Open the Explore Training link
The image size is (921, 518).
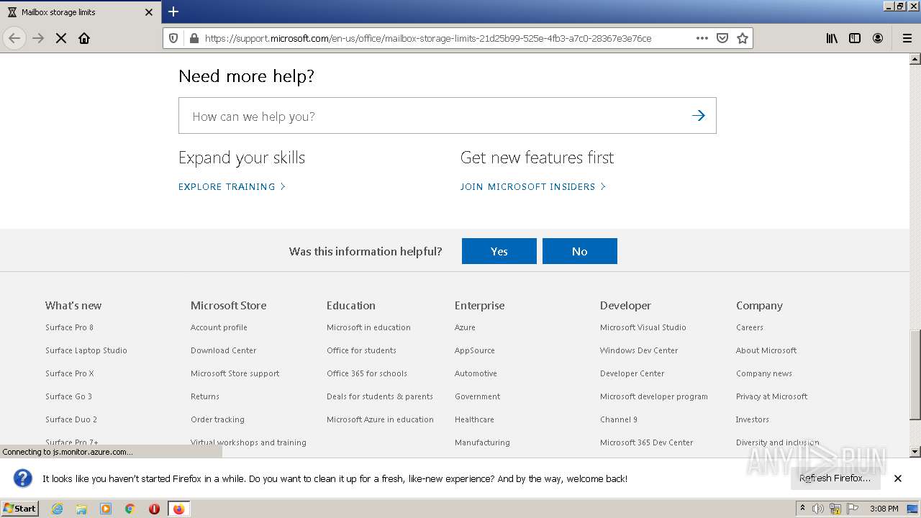(232, 186)
